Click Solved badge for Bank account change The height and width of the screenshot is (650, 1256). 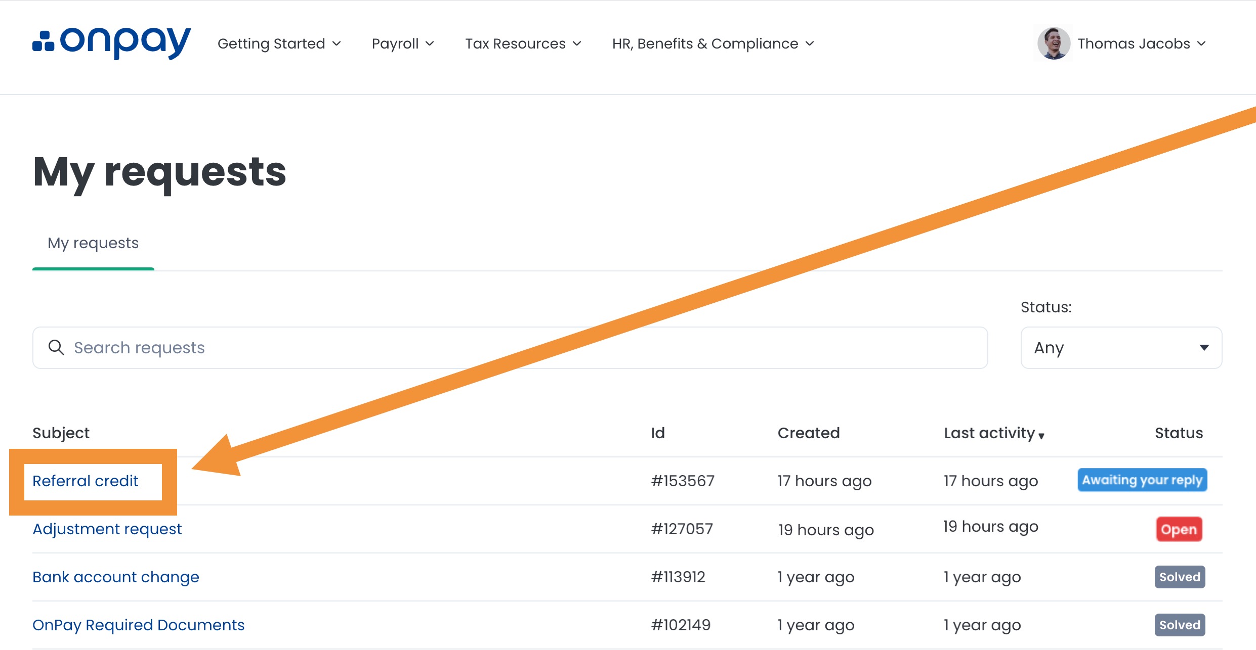pyautogui.click(x=1180, y=577)
